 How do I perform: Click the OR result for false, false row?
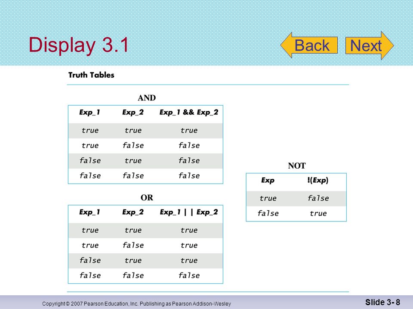pos(189,276)
